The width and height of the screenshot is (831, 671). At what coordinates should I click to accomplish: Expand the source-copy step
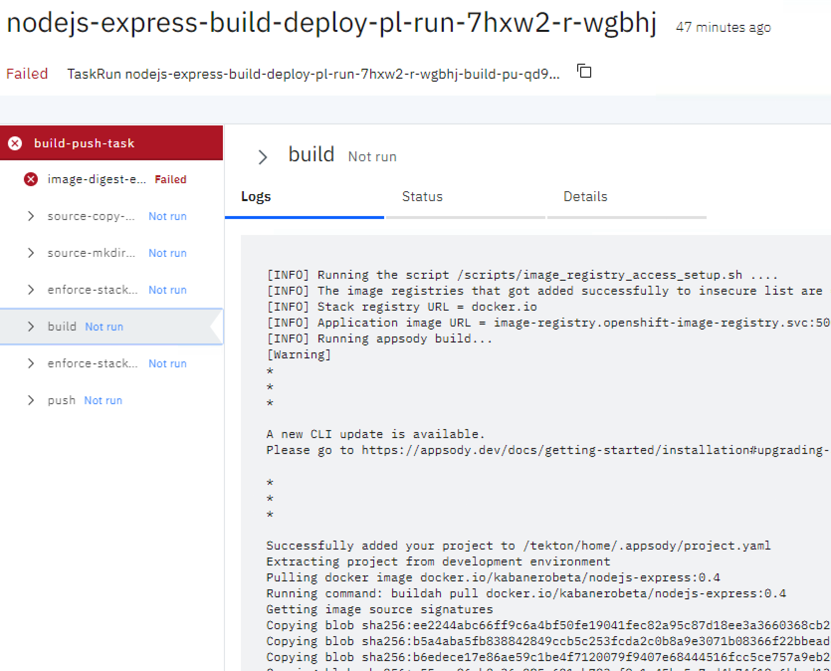(x=31, y=216)
